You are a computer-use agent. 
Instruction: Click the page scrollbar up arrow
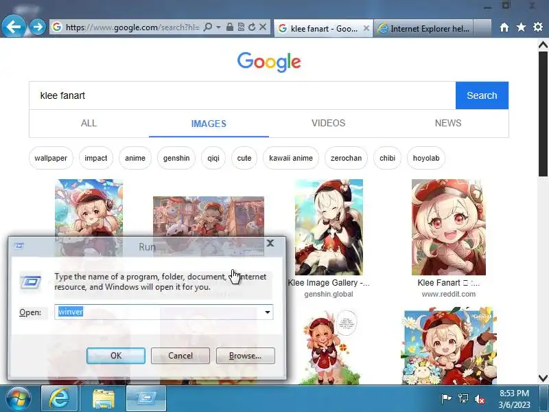(x=543, y=45)
